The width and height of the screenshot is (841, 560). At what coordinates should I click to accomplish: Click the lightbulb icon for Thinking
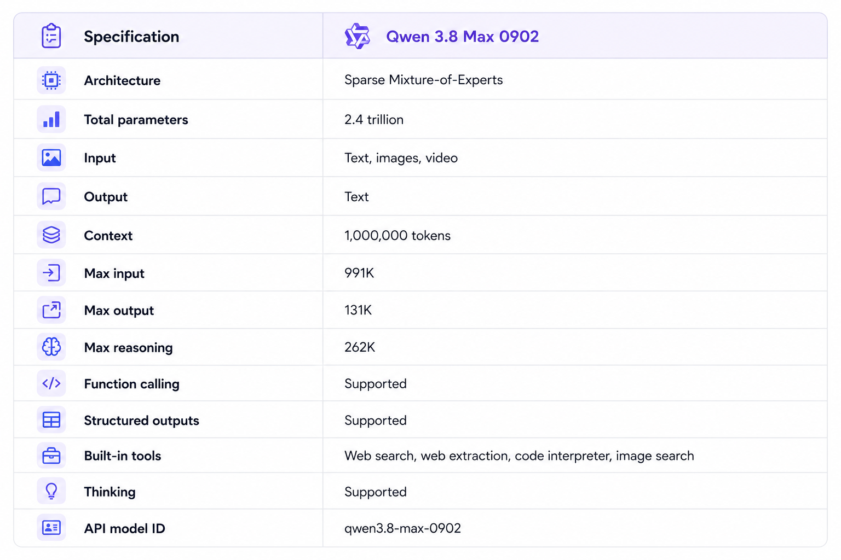click(x=51, y=491)
